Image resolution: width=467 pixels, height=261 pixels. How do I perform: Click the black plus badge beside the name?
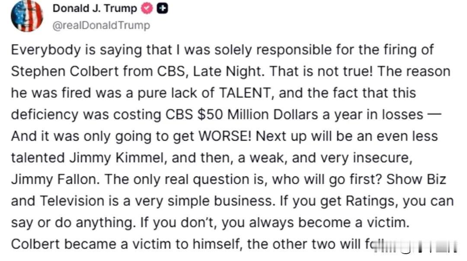162,8
